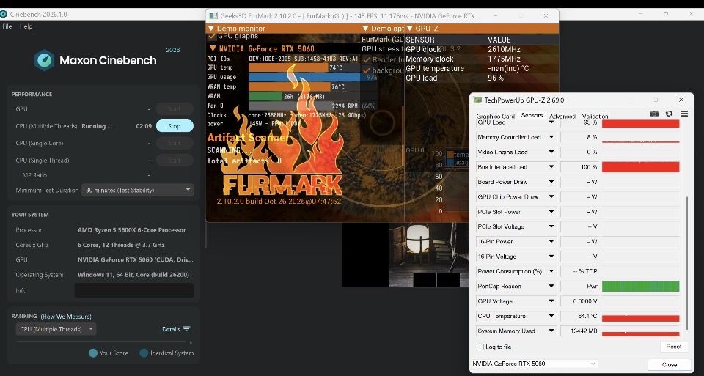Click the GPU-Z screenshot camera icon
Image resolution: width=704 pixels, height=376 pixels.
coord(654,114)
